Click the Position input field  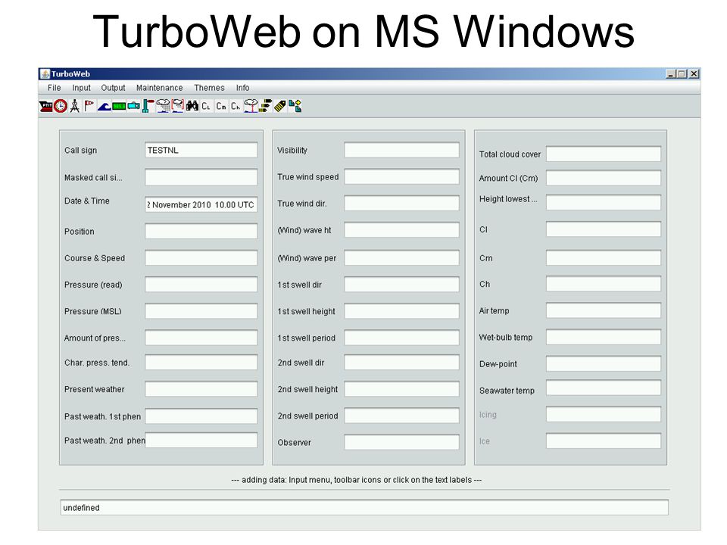point(201,231)
